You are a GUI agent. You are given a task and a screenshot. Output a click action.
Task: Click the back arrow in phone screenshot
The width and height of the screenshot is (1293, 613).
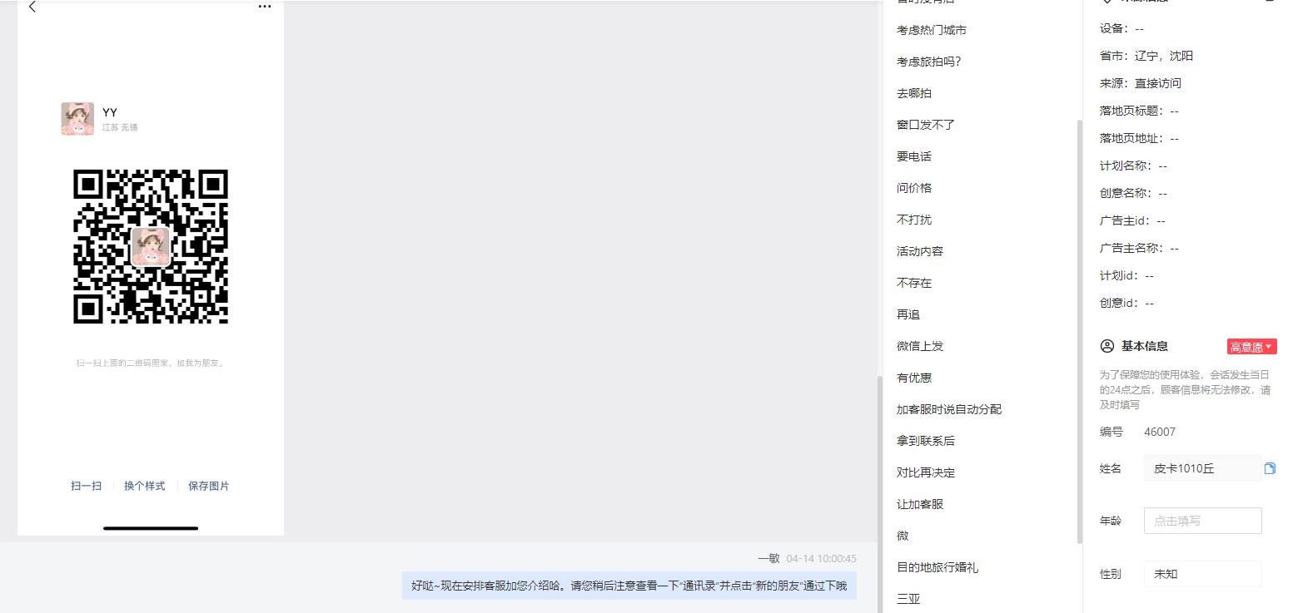pyautogui.click(x=32, y=7)
